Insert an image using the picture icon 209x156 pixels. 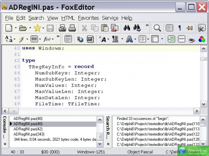click(90, 39)
